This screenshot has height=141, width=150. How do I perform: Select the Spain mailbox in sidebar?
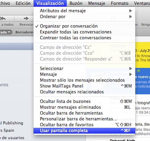click(x=7, y=131)
